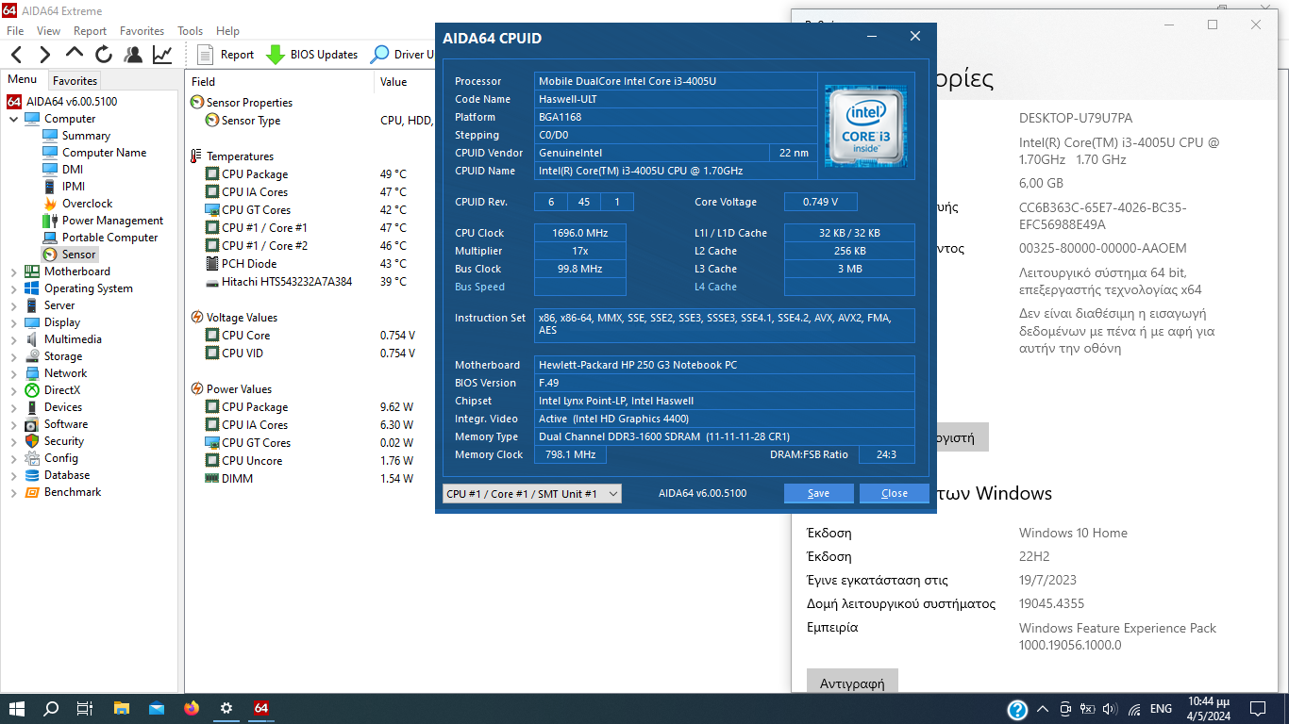Expand the Operating System tree node
This screenshot has height=724, width=1289.
[x=13, y=288]
